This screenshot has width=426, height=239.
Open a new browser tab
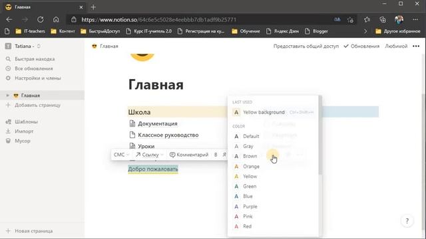[x=93, y=7]
